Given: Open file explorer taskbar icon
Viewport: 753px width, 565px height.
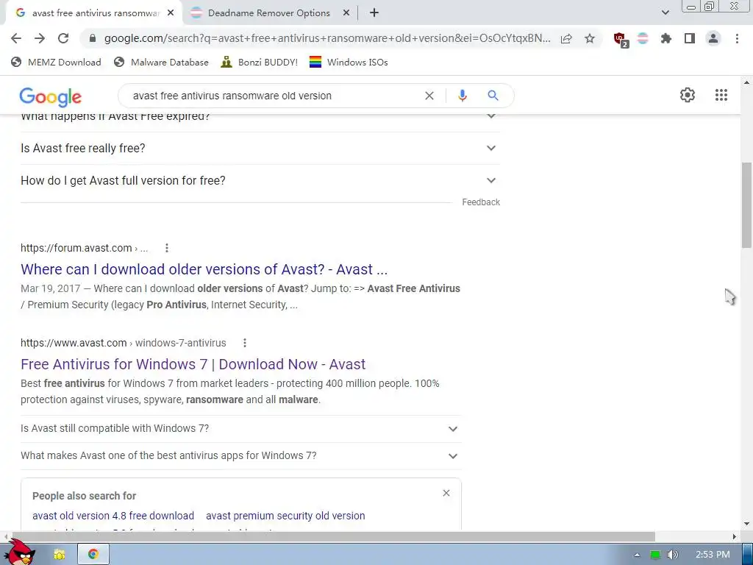Looking at the screenshot, I should [60, 555].
